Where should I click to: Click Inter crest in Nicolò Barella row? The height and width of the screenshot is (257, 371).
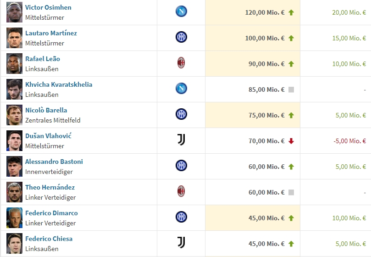pos(181,114)
